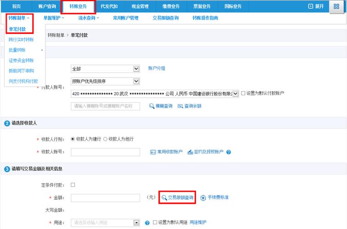The width and height of the screenshot is (347, 229).
Task: Expand the 流水查询 dropdown
Action: pyautogui.click(x=89, y=18)
